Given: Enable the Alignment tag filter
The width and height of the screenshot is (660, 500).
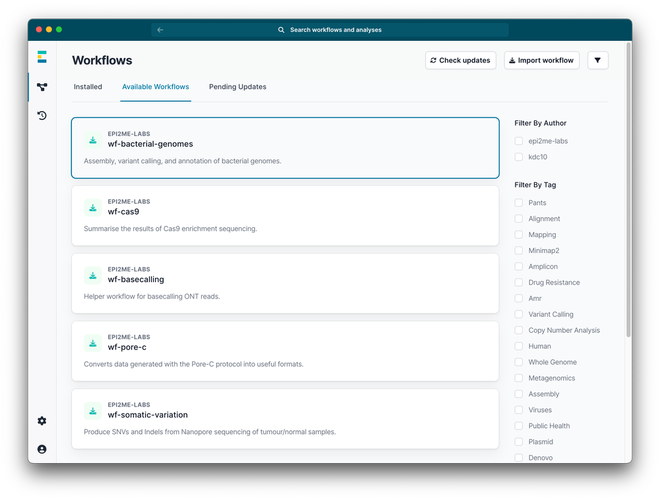Looking at the screenshot, I should point(519,219).
